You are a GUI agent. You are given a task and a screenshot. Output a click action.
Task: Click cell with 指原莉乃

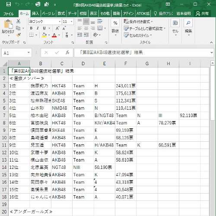[40, 86]
